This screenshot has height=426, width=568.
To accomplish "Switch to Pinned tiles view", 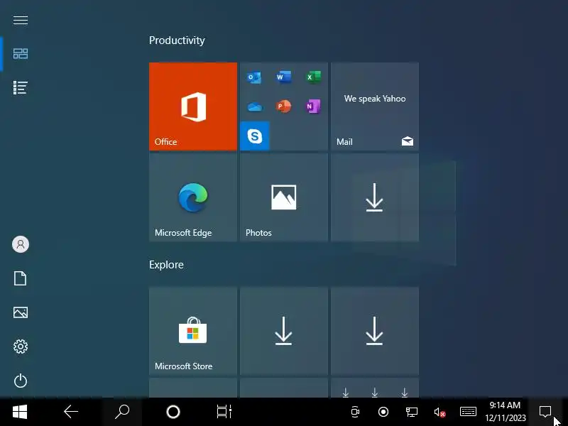I will tap(21, 54).
